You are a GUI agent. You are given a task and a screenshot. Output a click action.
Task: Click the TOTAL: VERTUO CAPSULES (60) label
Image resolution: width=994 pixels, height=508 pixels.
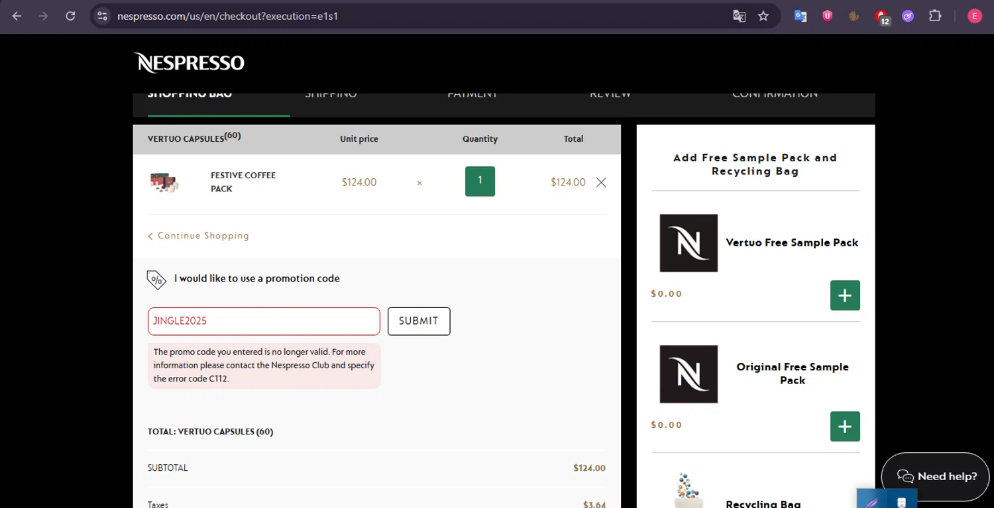(210, 432)
